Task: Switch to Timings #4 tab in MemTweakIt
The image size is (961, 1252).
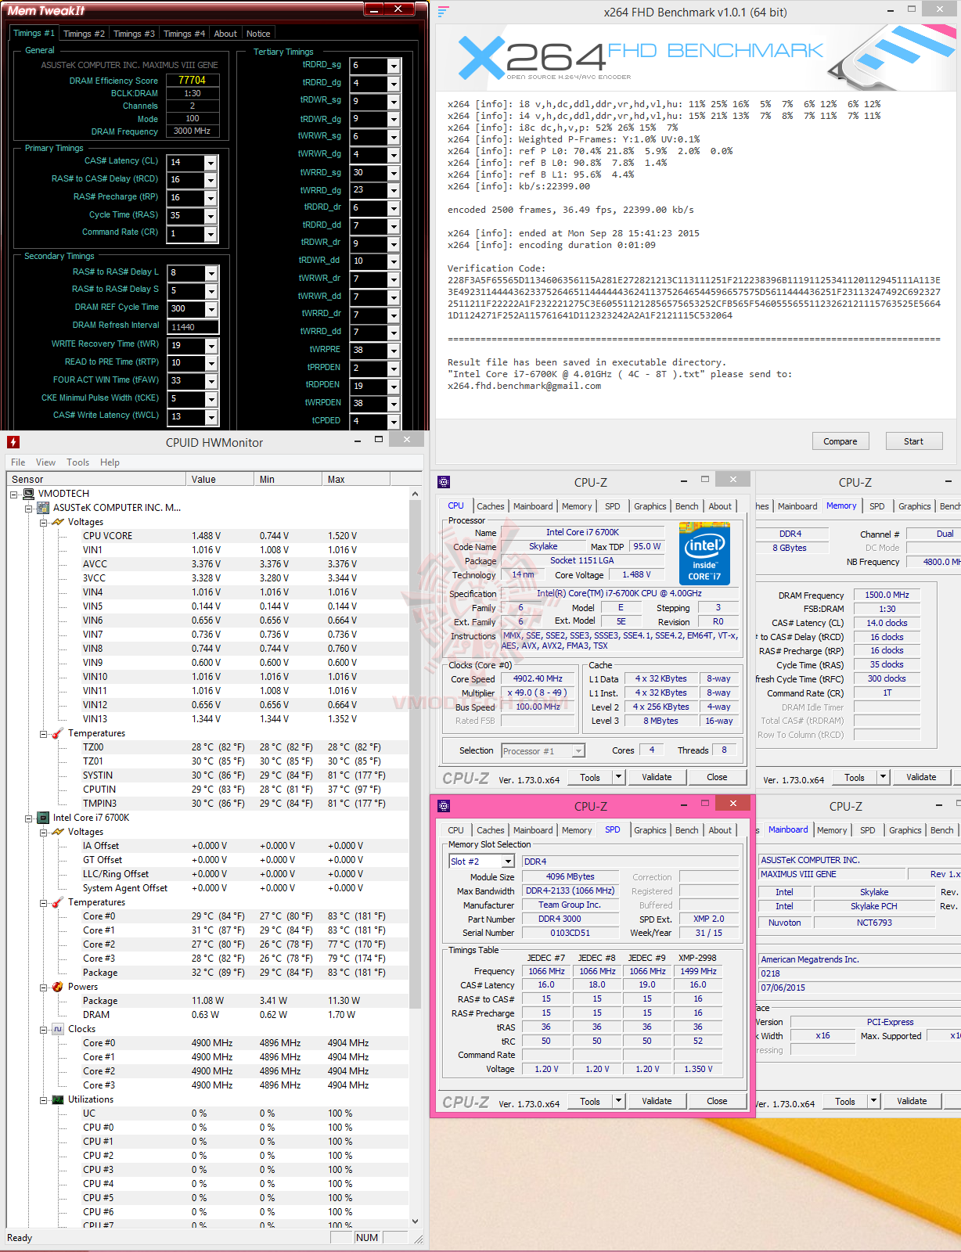Action: [184, 34]
